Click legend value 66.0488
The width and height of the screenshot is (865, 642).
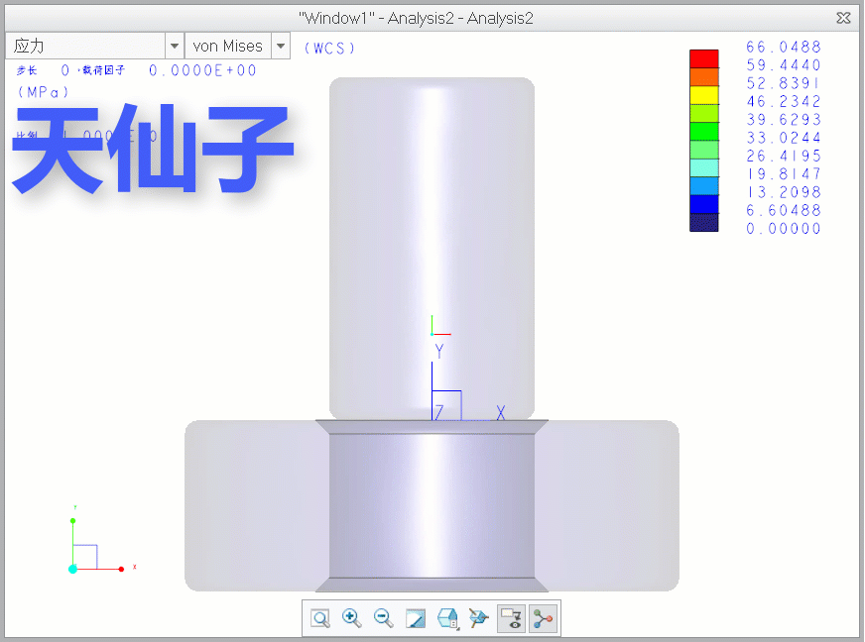[x=784, y=48]
